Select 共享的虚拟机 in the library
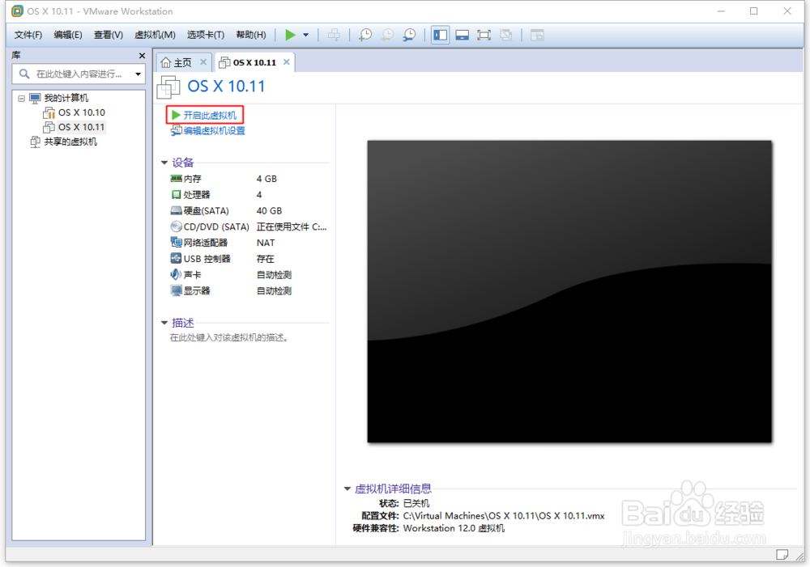This screenshot has width=810, height=567. tap(70, 142)
